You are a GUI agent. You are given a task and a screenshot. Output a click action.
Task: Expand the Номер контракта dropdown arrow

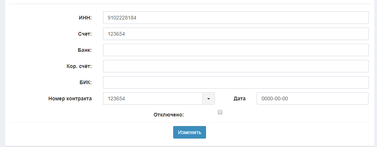pyautogui.click(x=209, y=98)
